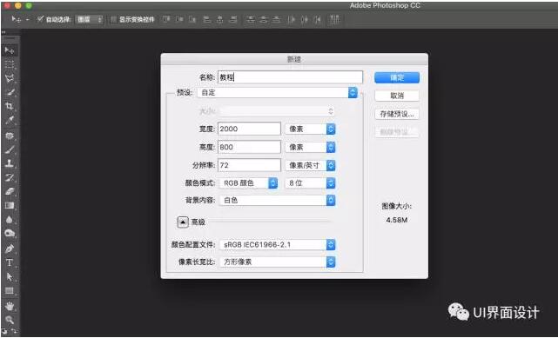
Task: Click Align top edges in options bar
Action: tap(166, 19)
